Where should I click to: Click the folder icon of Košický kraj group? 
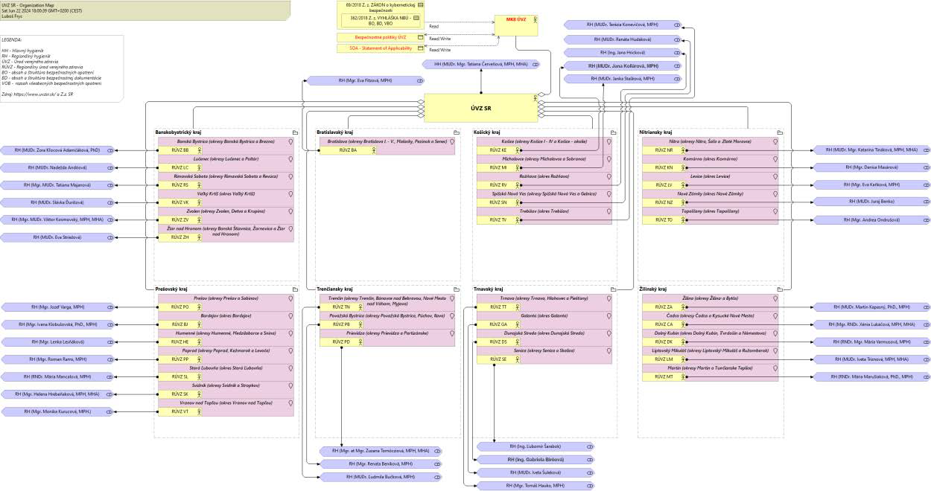click(613, 132)
